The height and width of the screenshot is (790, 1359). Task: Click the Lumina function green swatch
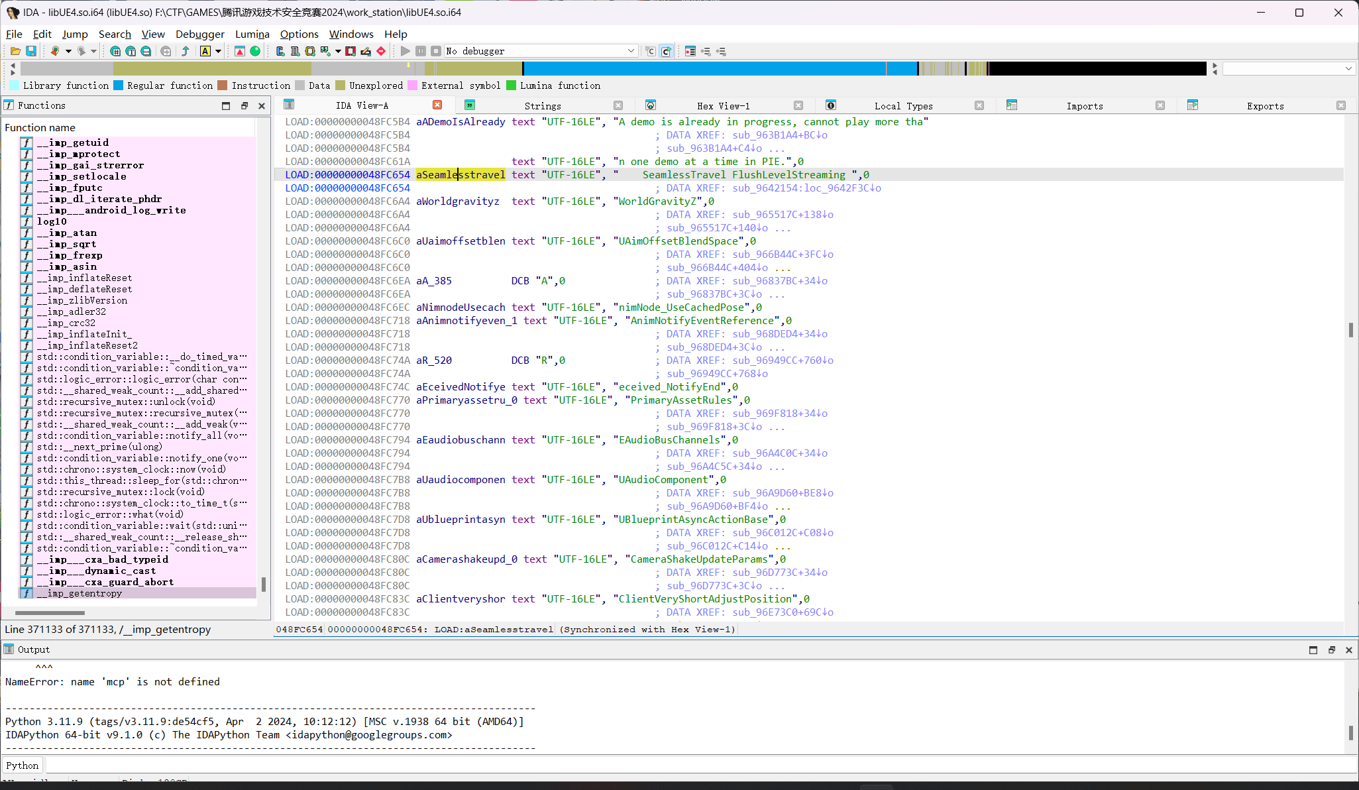click(512, 85)
